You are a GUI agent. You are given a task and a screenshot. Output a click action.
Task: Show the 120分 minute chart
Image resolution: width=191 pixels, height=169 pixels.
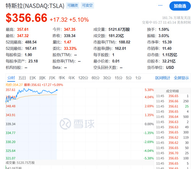tap(83, 78)
